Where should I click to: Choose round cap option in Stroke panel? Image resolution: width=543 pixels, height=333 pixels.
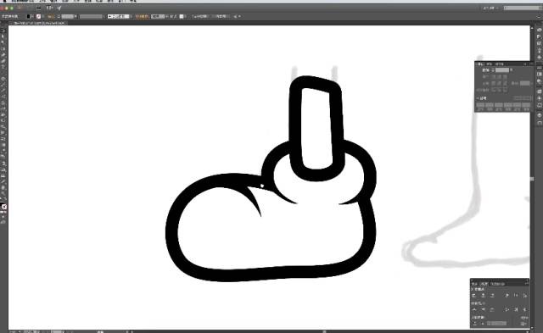[499, 76]
